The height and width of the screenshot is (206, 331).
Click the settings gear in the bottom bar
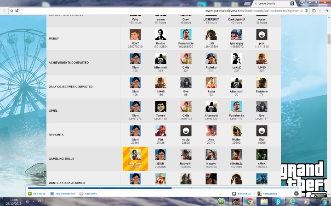296,194
